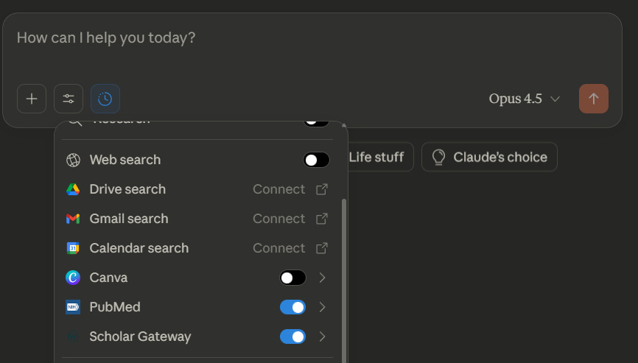The width and height of the screenshot is (638, 363).
Task: Enable the Web search toggle
Action: click(316, 160)
